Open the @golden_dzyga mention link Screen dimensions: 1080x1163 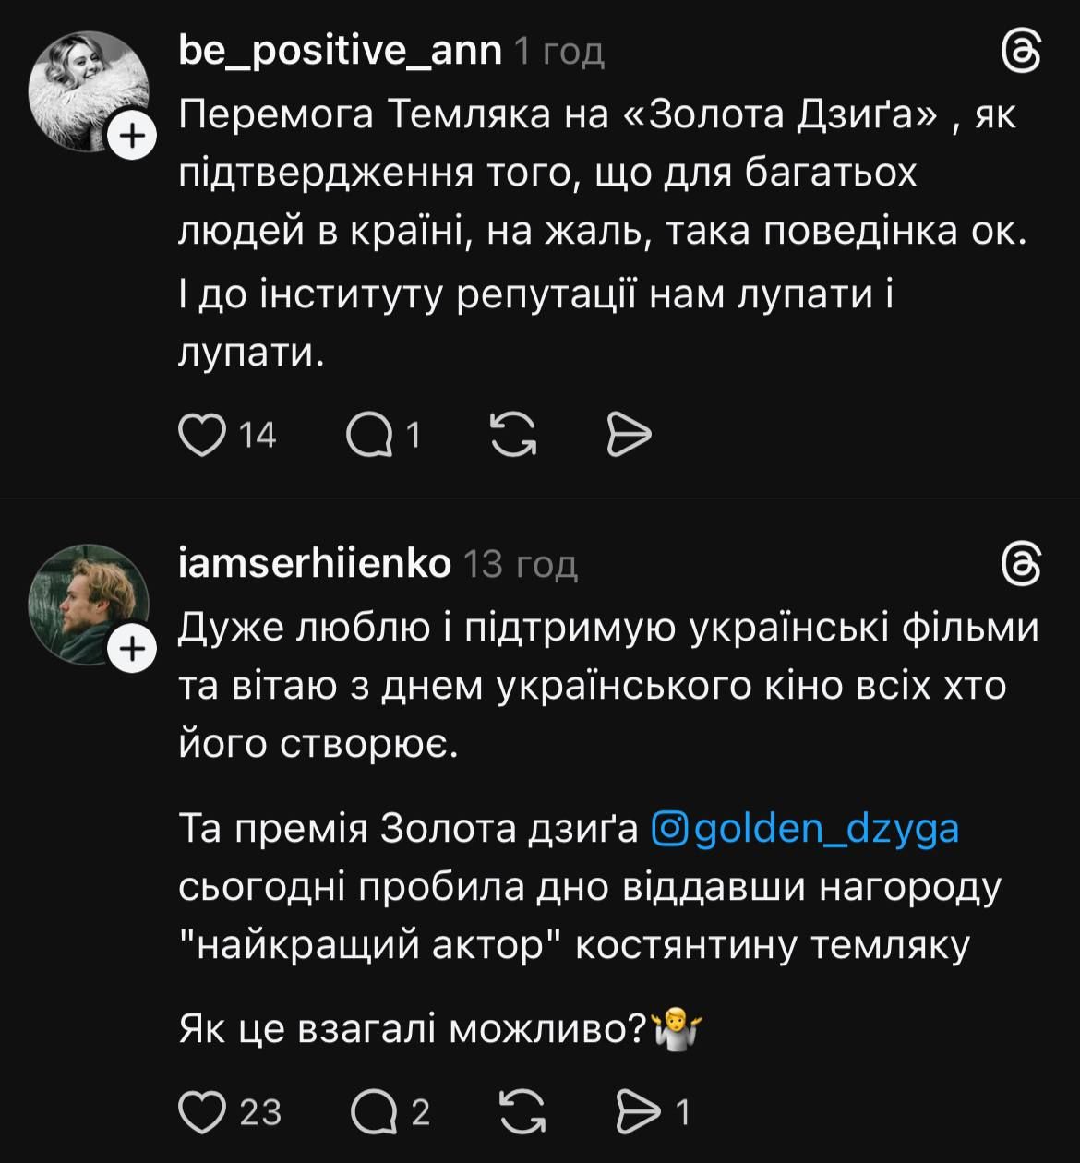pyautogui.click(x=806, y=828)
